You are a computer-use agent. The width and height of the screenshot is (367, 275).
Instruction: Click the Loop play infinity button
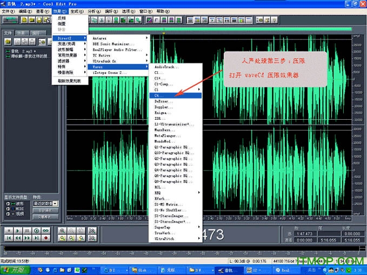click(x=46, y=230)
